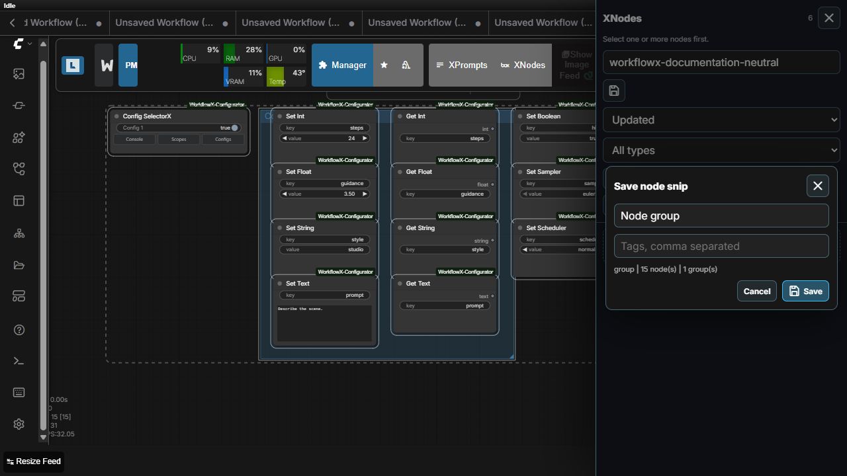Open the Set Sampler value combo
Image resolution: width=847 pixels, height=476 pixels.
point(558,194)
